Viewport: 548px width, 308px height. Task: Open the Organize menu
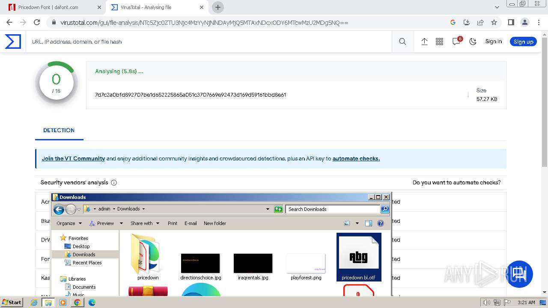68,223
